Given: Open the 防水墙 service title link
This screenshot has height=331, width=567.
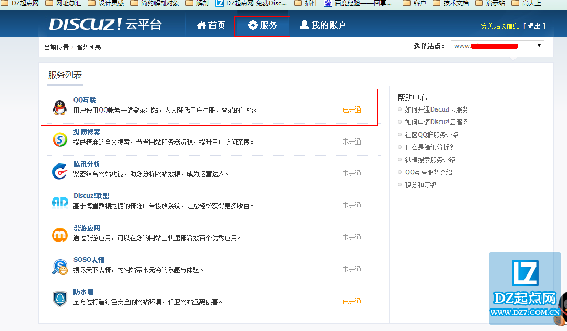Looking at the screenshot, I should (83, 292).
